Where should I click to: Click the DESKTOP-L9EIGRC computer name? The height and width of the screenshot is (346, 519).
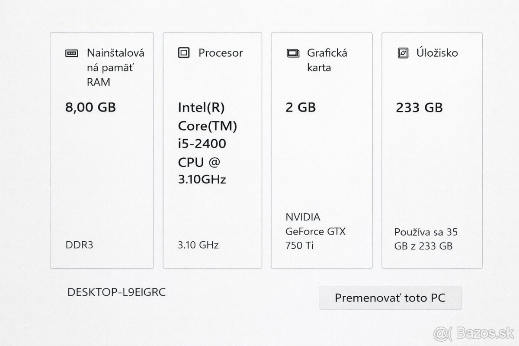116,292
